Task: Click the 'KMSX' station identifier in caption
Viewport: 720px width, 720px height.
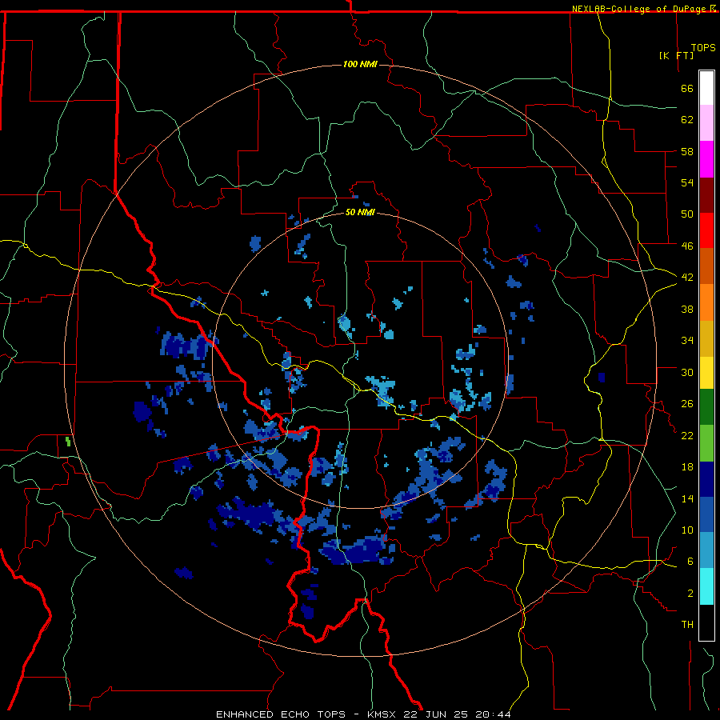Action: click(383, 714)
